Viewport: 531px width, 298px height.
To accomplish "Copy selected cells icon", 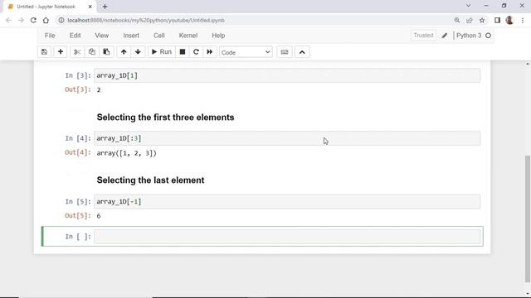I will click(92, 52).
